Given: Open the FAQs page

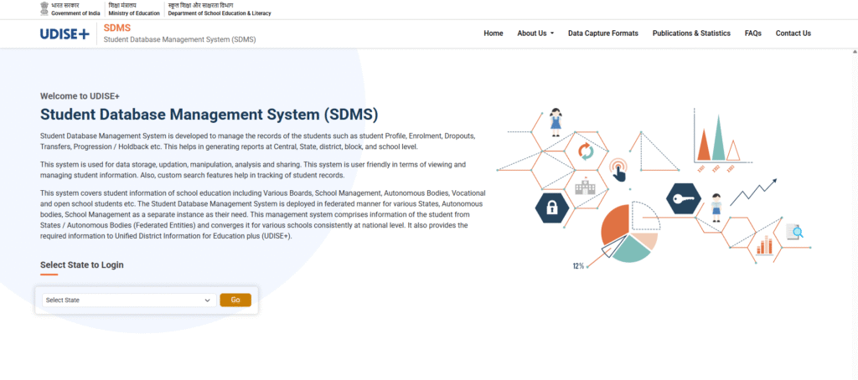Looking at the screenshot, I should [753, 33].
